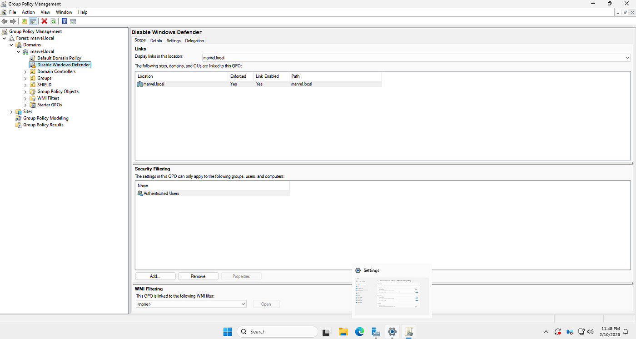Switch to the Scope tab
Screen dimensions: 636x339
click(140, 40)
